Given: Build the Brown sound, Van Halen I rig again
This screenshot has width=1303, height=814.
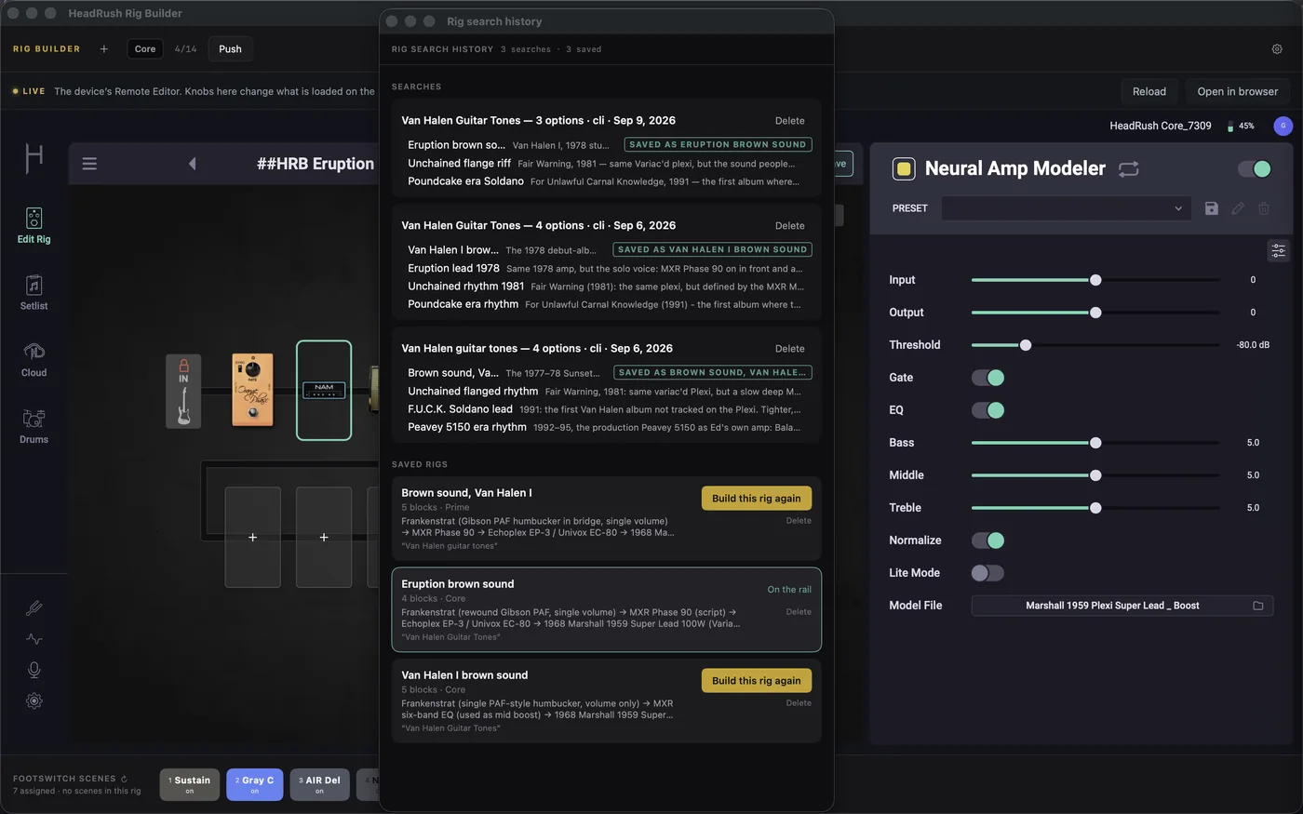Looking at the screenshot, I should [757, 499].
